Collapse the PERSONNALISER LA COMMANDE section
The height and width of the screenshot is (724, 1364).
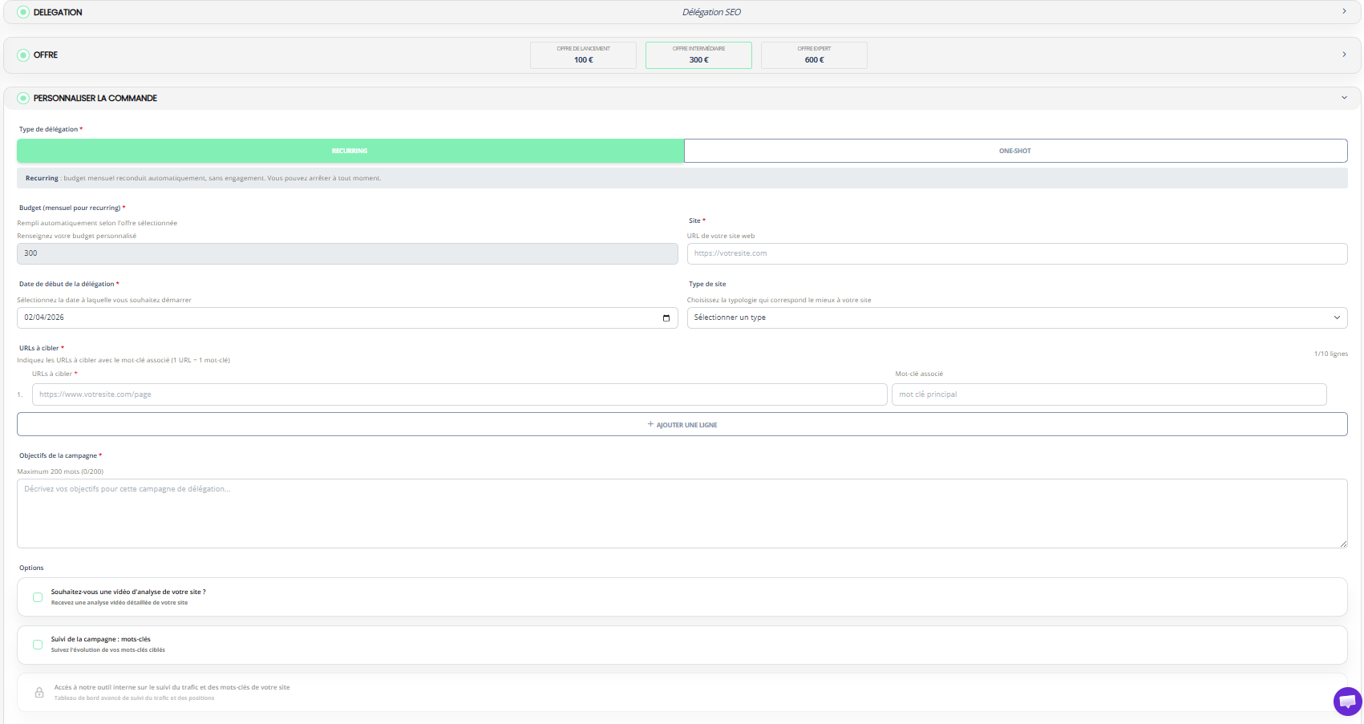pyautogui.click(x=1344, y=98)
